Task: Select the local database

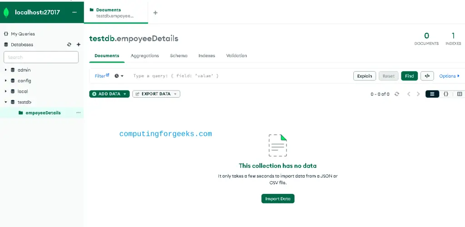Action: point(23,91)
